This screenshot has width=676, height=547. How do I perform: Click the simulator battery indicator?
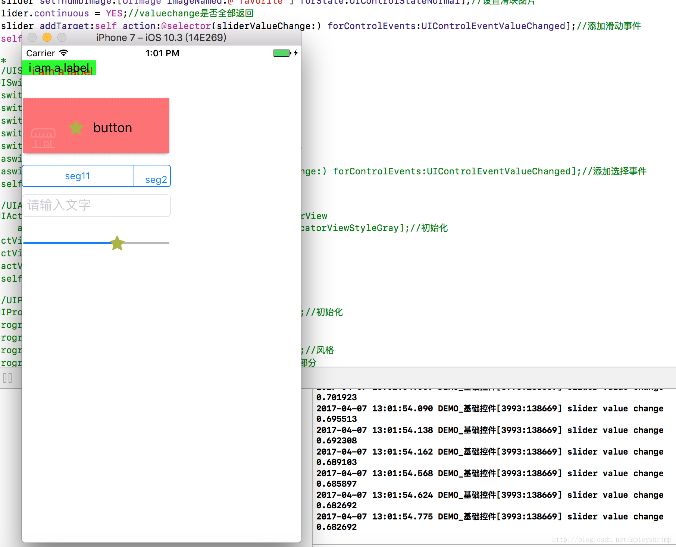(282, 53)
